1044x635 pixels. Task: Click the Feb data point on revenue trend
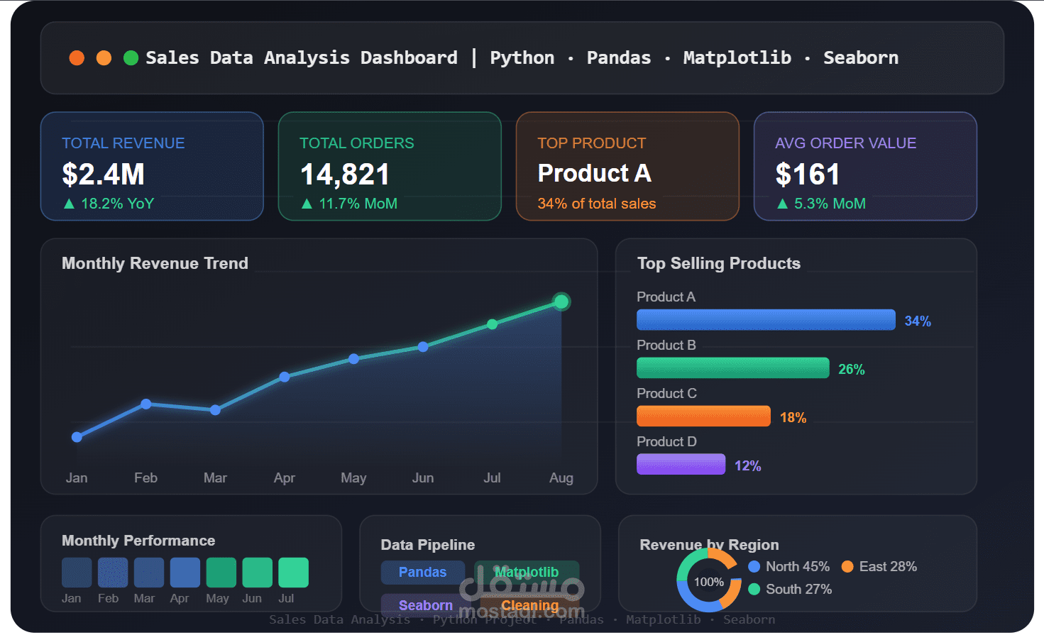point(145,404)
